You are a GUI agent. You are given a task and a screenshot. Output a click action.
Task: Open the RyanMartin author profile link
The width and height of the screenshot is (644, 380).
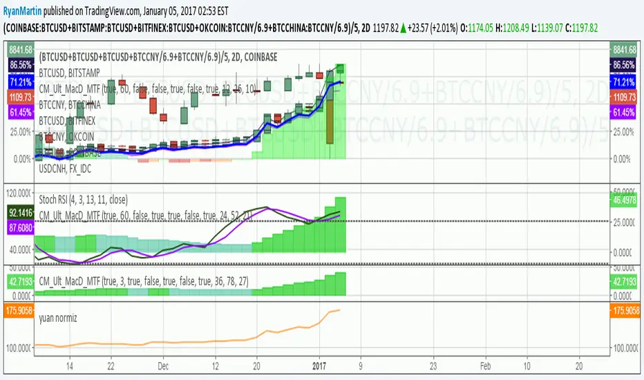click(23, 11)
